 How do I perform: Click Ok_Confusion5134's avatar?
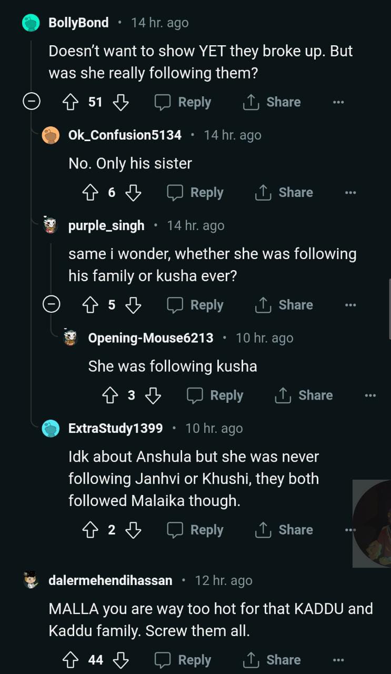click(51, 135)
